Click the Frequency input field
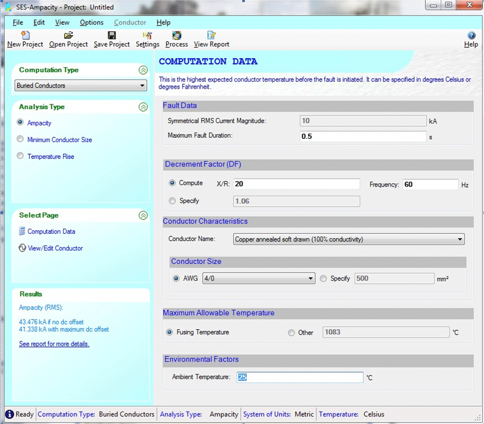 coord(430,184)
